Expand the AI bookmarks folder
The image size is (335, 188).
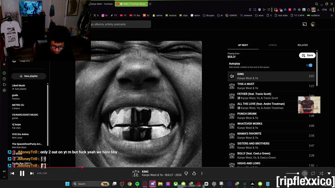[220, 15]
